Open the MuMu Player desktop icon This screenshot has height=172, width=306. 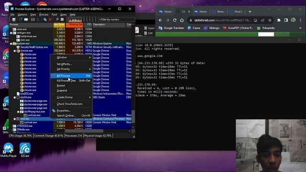8,150
